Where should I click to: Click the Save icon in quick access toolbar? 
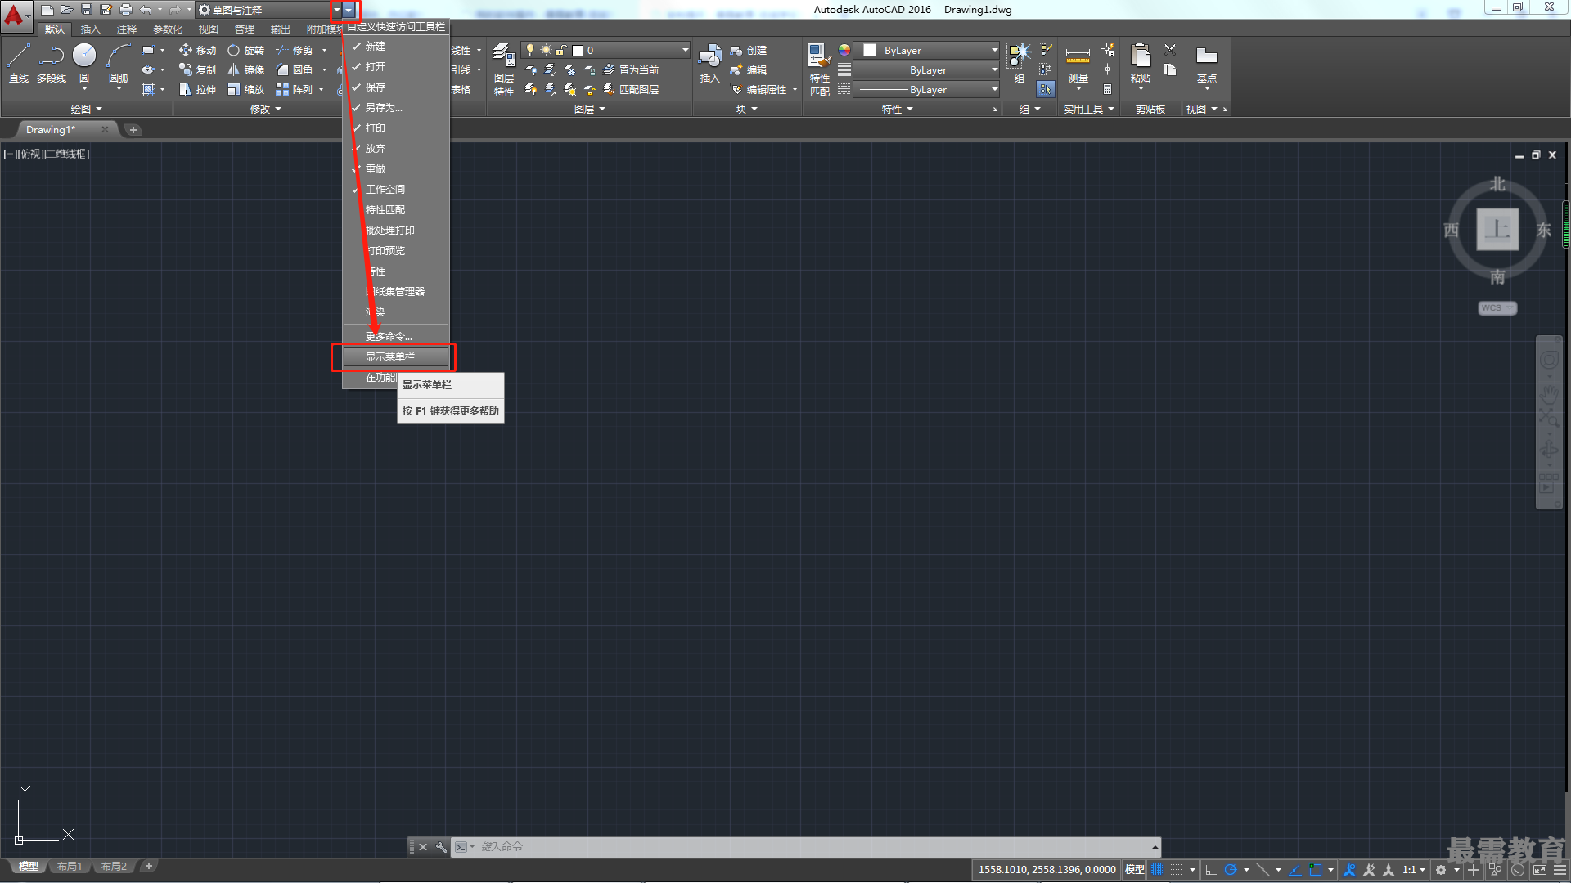pyautogui.click(x=87, y=10)
